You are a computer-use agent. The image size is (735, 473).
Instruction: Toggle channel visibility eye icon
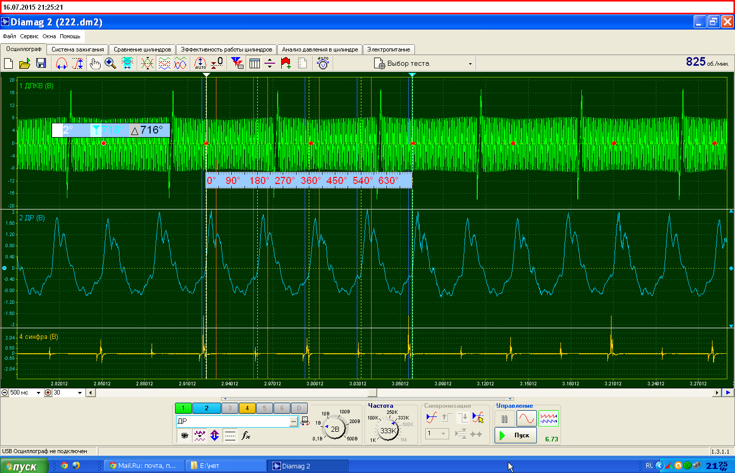[184, 435]
